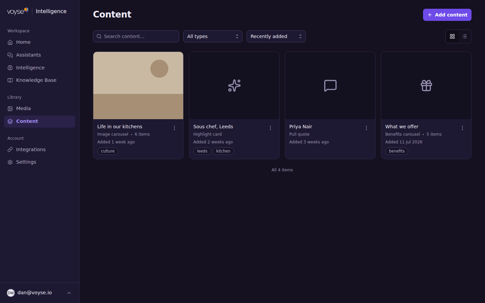This screenshot has width=485, height=303.
Task: Click Added 11 Jul 2026 text
Action: (x=404, y=142)
